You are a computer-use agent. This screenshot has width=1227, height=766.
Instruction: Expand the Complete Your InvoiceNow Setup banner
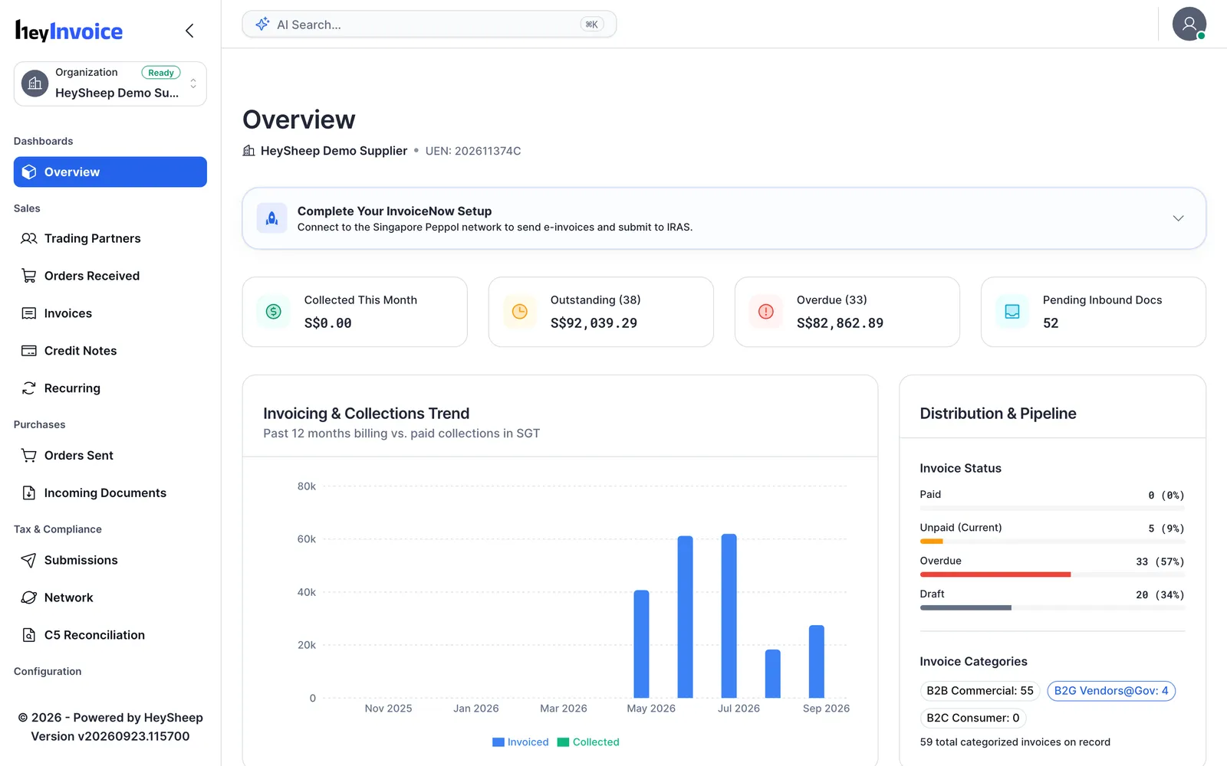click(x=1178, y=218)
